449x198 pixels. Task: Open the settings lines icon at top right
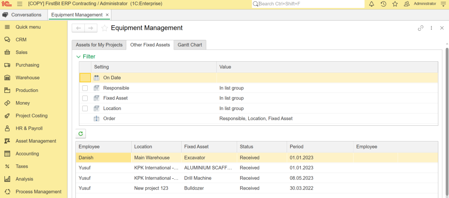[443, 4]
